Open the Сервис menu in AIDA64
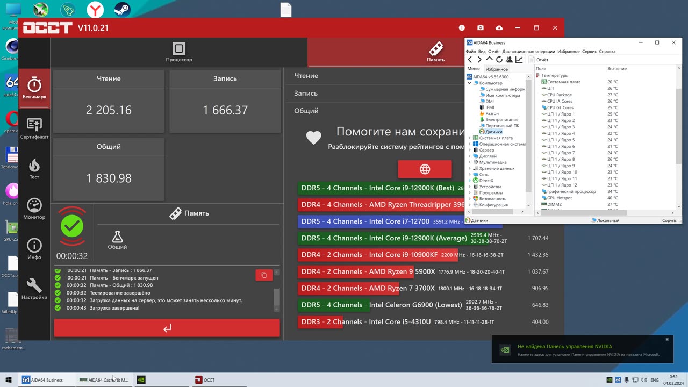The image size is (688, 387). tap(590, 52)
